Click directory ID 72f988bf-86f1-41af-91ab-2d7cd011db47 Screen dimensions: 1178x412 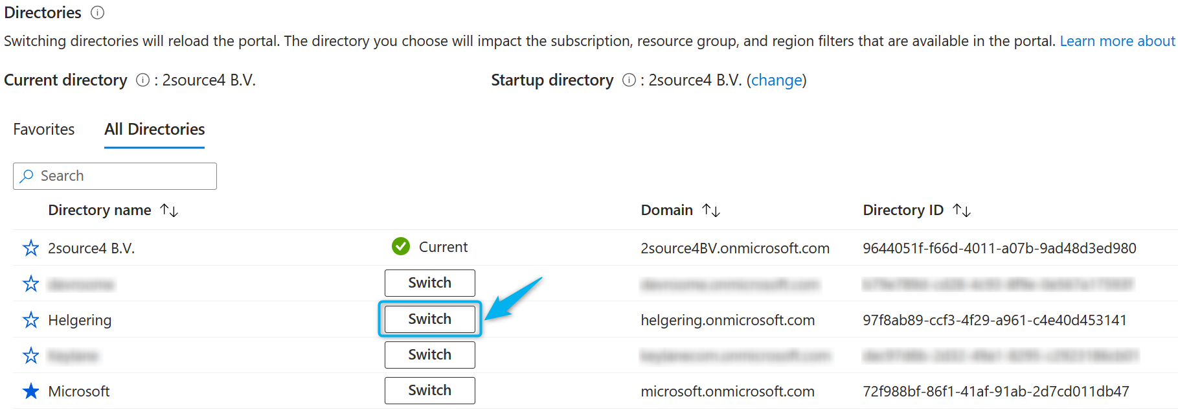point(996,391)
